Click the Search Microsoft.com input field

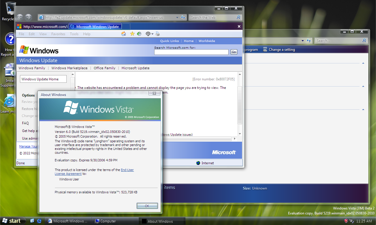point(191,52)
